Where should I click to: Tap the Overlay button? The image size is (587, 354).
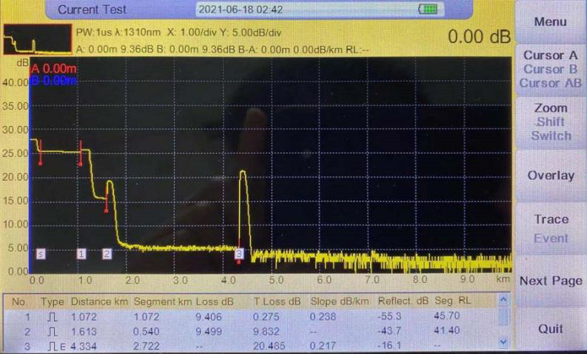pos(551,176)
